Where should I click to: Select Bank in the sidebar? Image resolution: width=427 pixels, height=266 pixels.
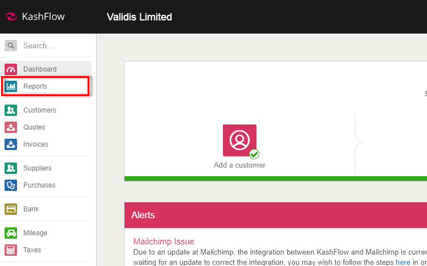[x=45, y=209]
